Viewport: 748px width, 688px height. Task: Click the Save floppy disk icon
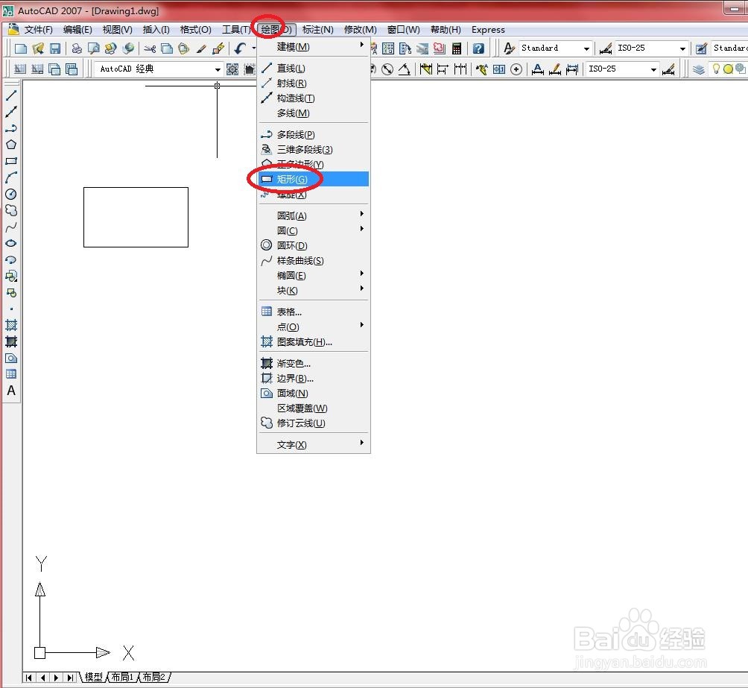(55, 48)
